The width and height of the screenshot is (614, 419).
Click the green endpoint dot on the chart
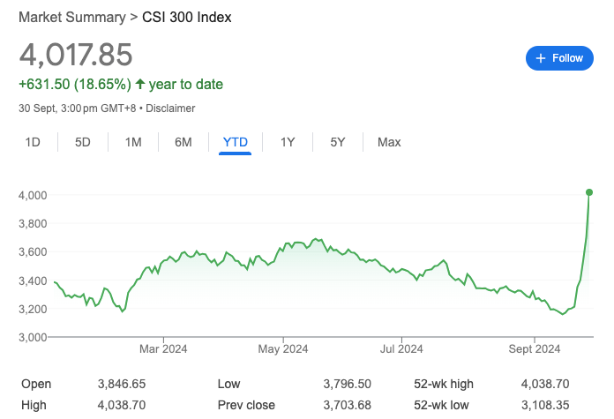589,192
